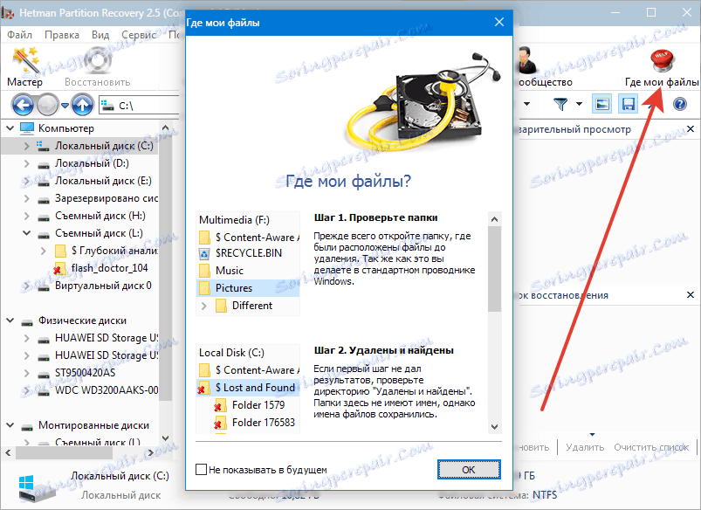
Task: Open the Правка menu
Action: coord(62,35)
